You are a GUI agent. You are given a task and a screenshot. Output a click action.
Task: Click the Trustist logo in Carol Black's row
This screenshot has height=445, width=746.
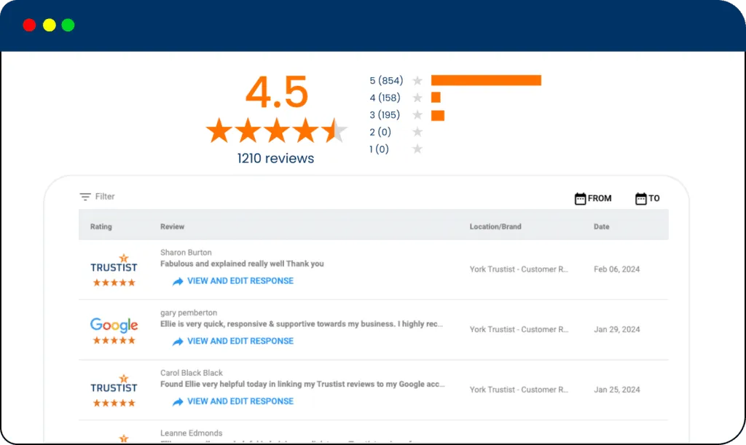(x=114, y=384)
